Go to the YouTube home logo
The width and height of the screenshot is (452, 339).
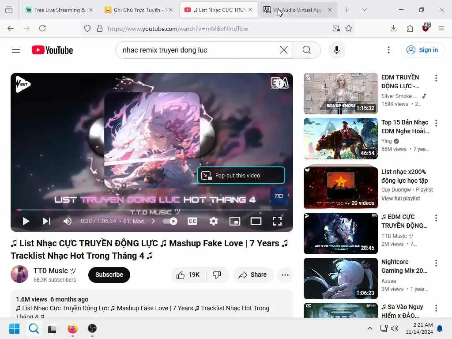[52, 50]
